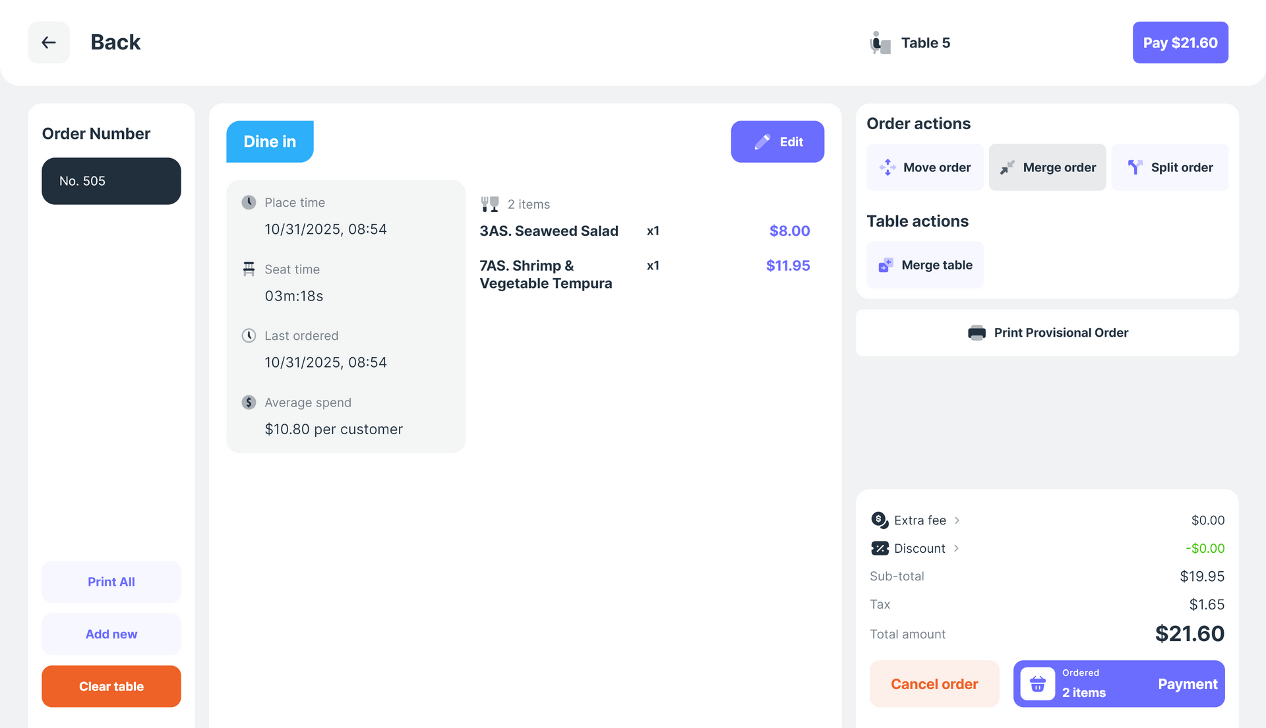Select the Move order crosshair icon

click(888, 167)
